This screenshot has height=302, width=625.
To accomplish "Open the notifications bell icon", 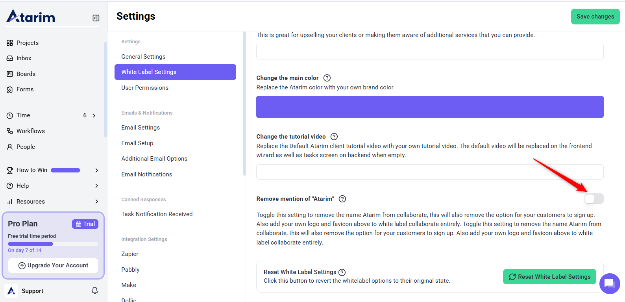I will tap(95, 291).
